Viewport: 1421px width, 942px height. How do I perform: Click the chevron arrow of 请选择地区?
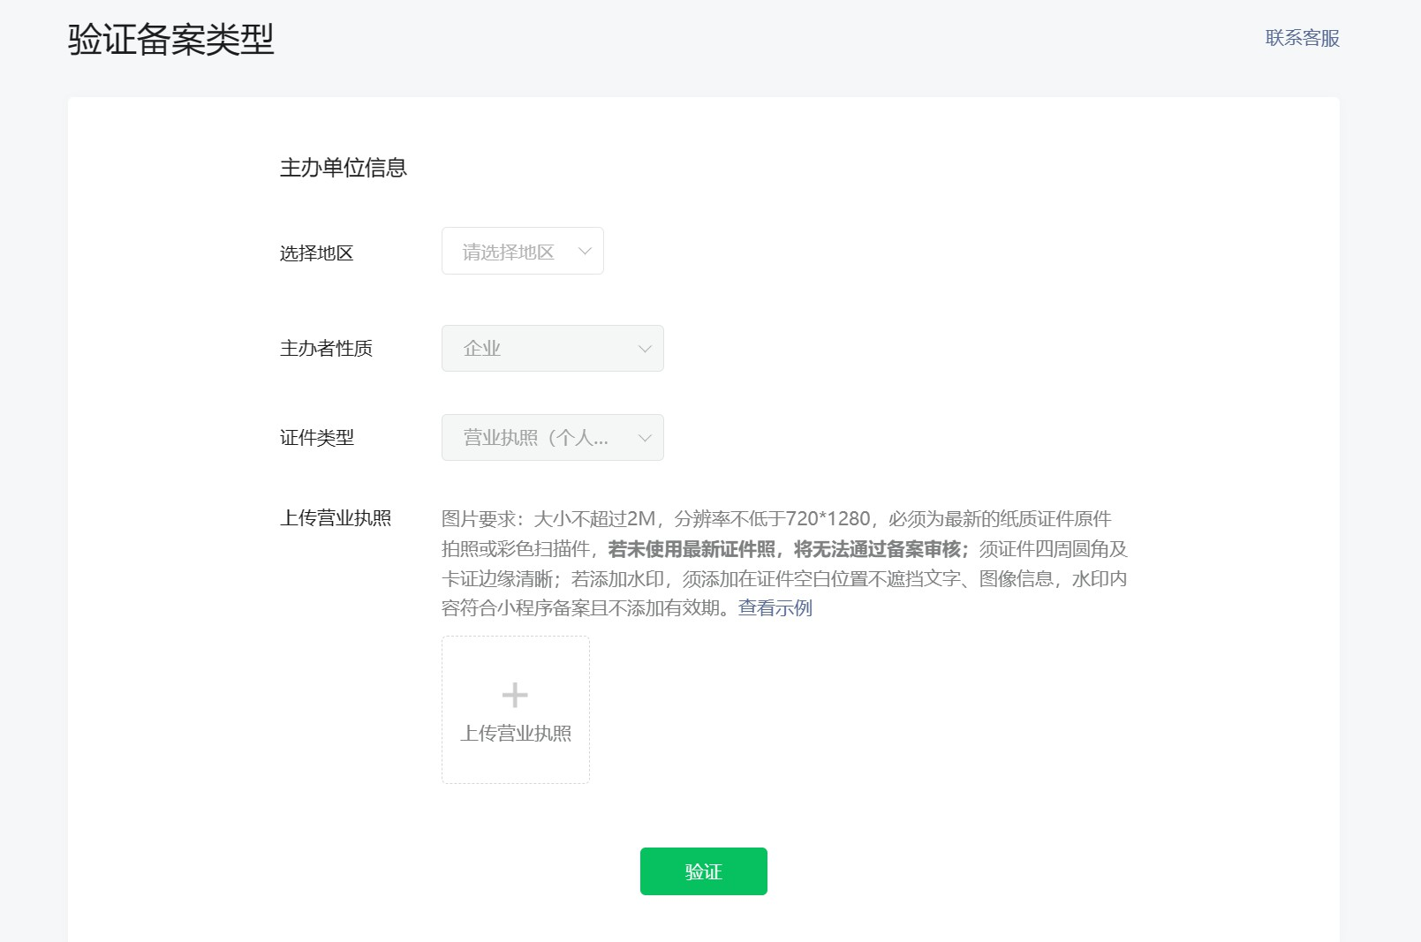coord(585,252)
